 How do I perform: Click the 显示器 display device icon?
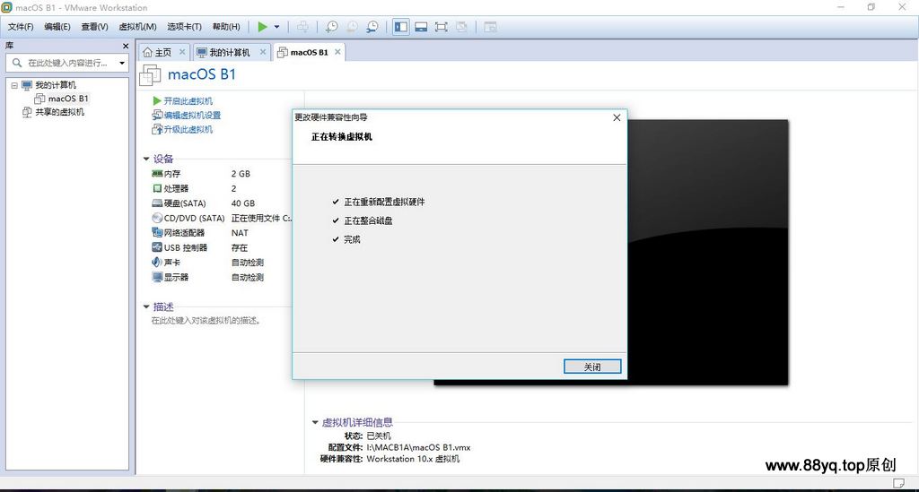point(157,277)
